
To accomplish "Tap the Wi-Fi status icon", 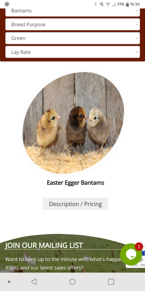I will coord(108,4).
